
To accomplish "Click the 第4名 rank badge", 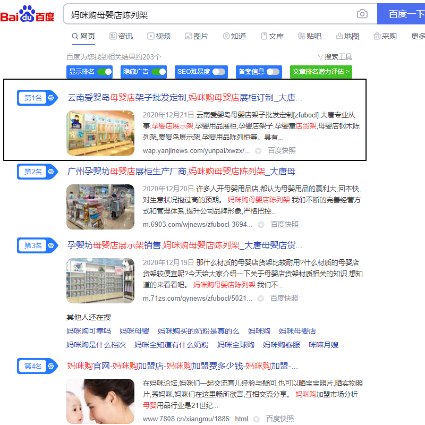I will point(37,366).
